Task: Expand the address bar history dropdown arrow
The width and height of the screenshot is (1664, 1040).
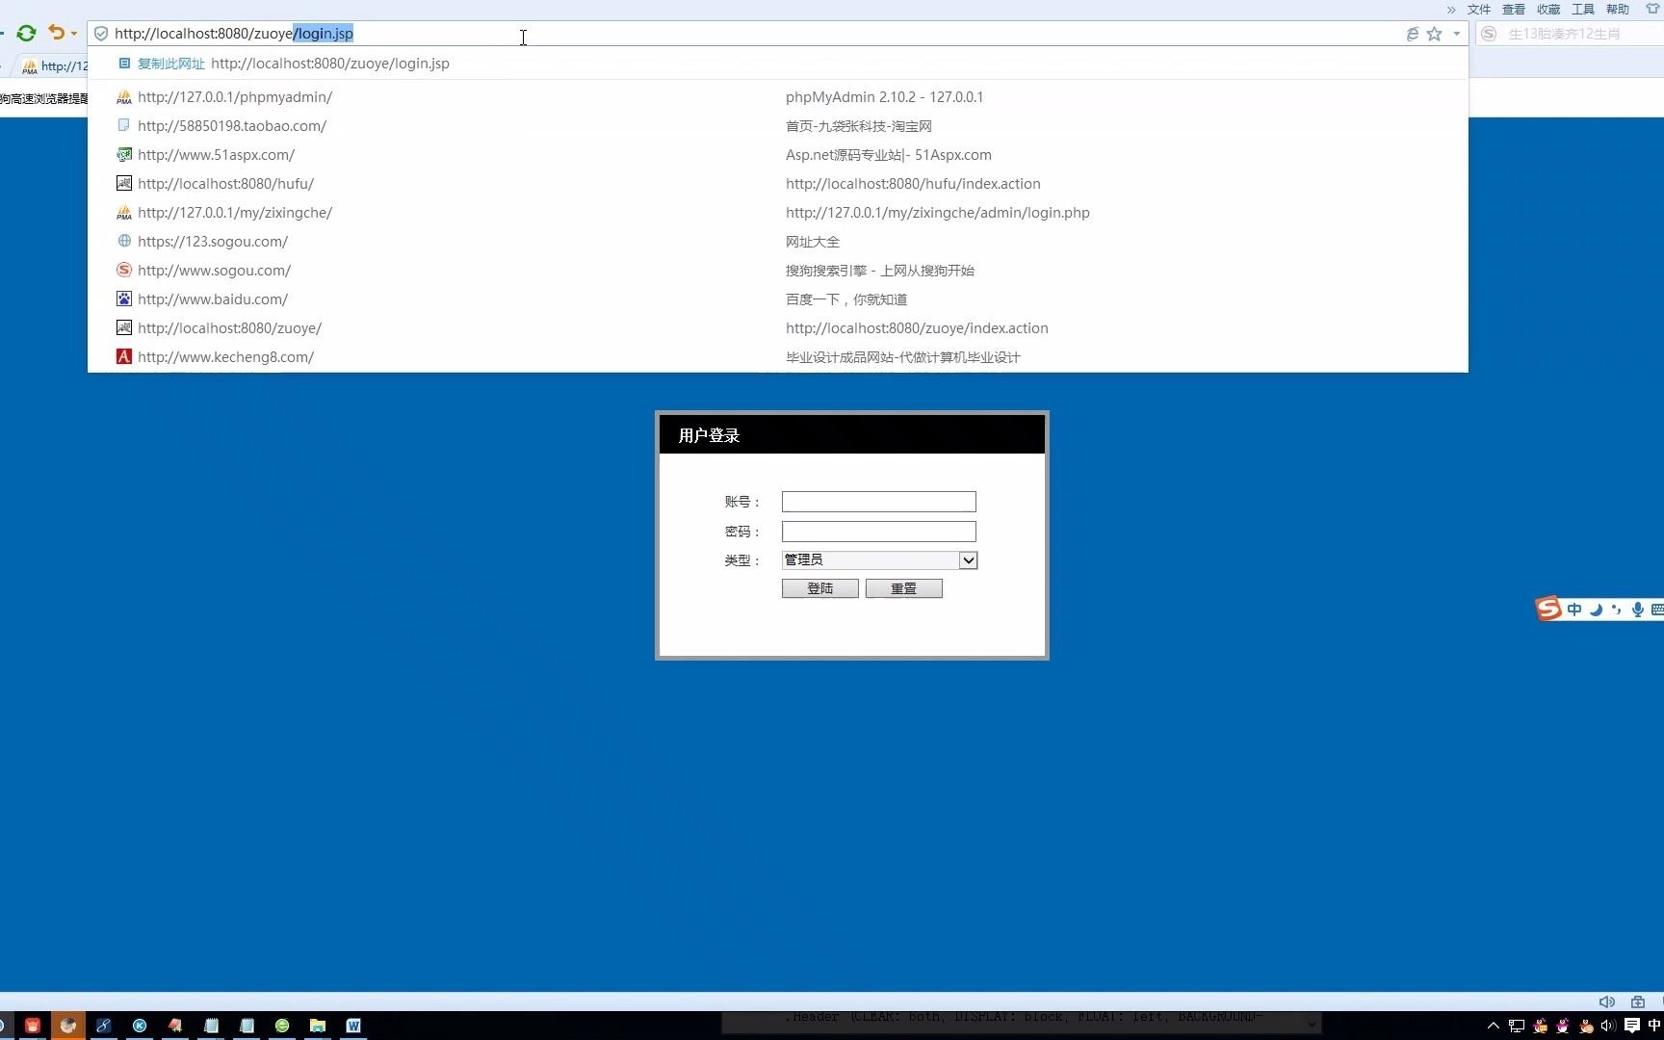Action: point(1457,34)
